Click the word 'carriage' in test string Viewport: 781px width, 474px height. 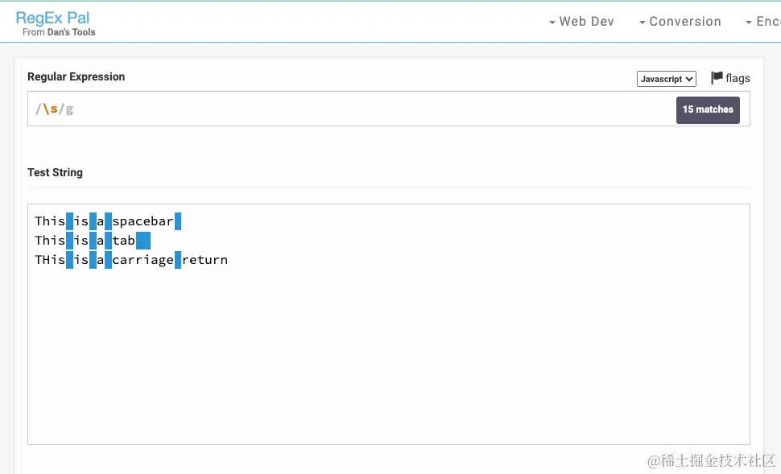[143, 260]
